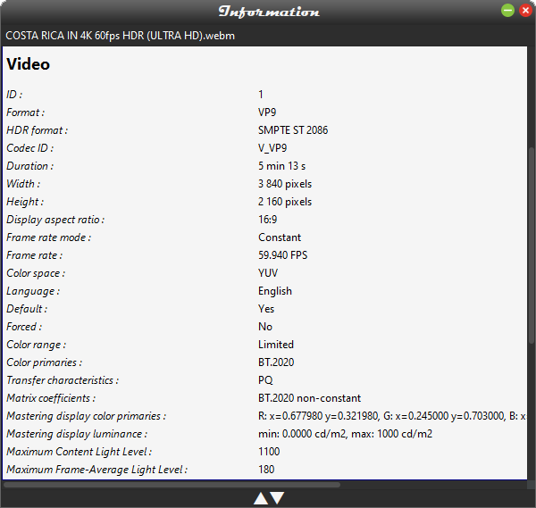536x508 pixels.
Task: Click the horizontal scrollbar thumb at bottom
Action: pos(172,485)
